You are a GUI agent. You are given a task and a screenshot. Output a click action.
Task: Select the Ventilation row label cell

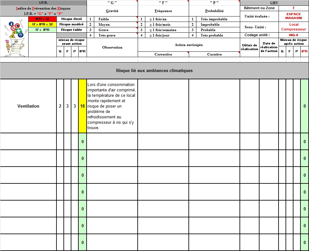tap(28, 106)
